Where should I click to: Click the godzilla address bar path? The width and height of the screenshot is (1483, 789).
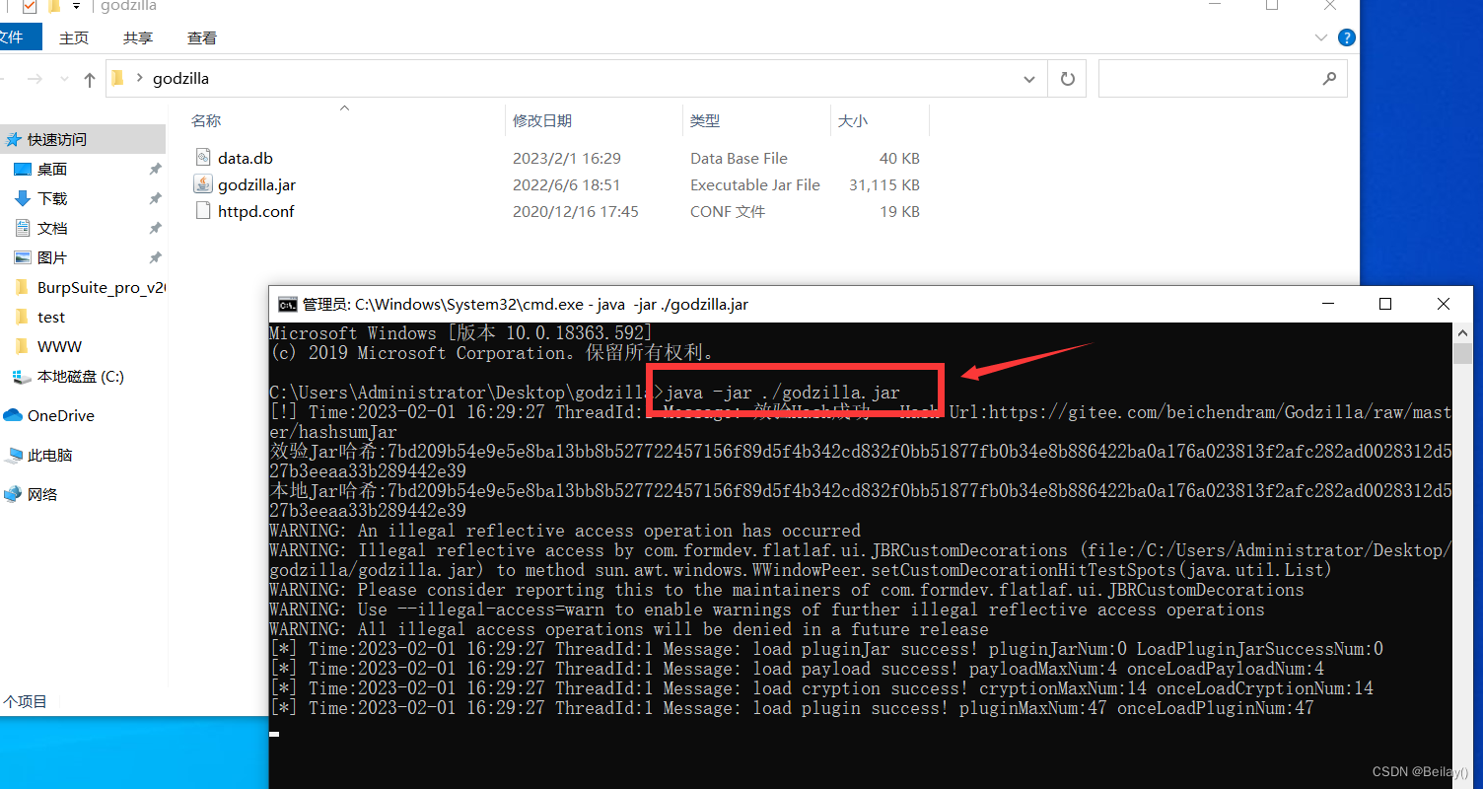coord(180,79)
